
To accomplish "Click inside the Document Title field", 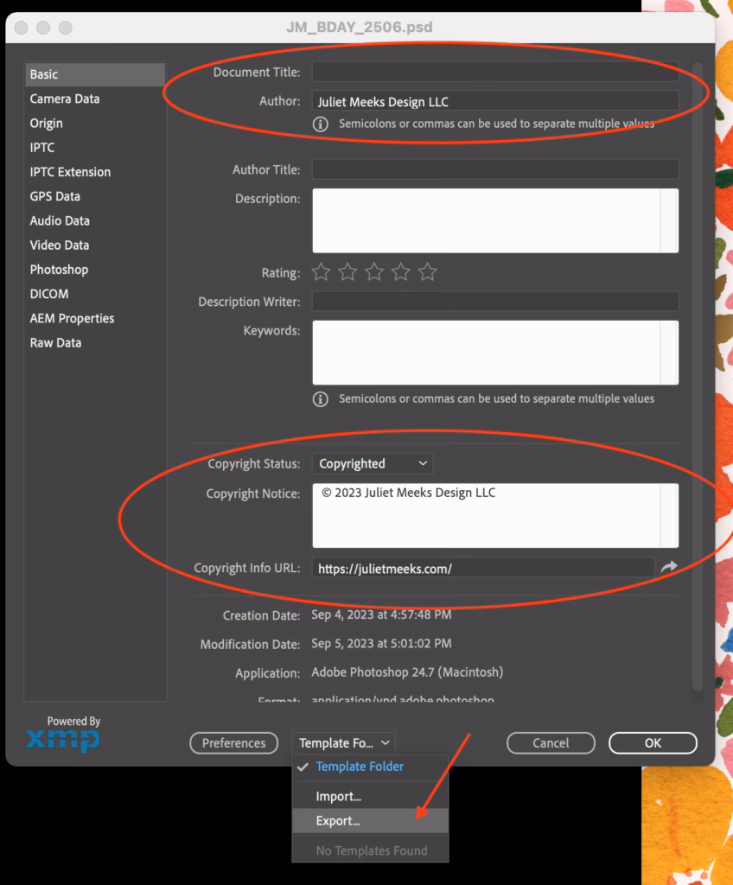I will [x=494, y=72].
